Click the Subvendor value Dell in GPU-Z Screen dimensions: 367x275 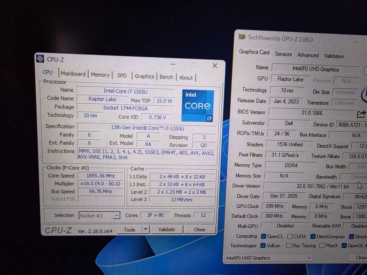[x=289, y=123]
